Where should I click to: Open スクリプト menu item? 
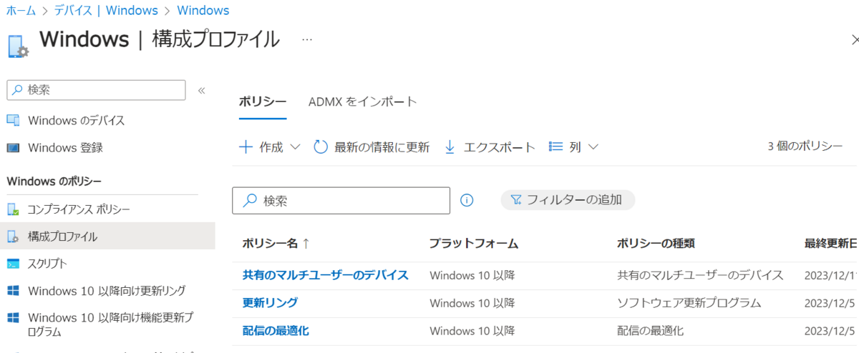point(47,264)
